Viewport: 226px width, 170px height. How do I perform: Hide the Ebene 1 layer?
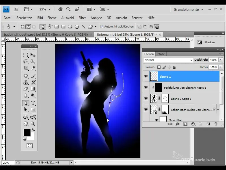[146, 76]
